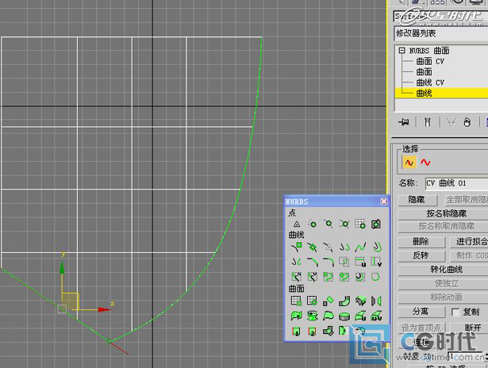Select the Create U Loft Surface tool
The image size is (488, 368).
pos(360,316)
